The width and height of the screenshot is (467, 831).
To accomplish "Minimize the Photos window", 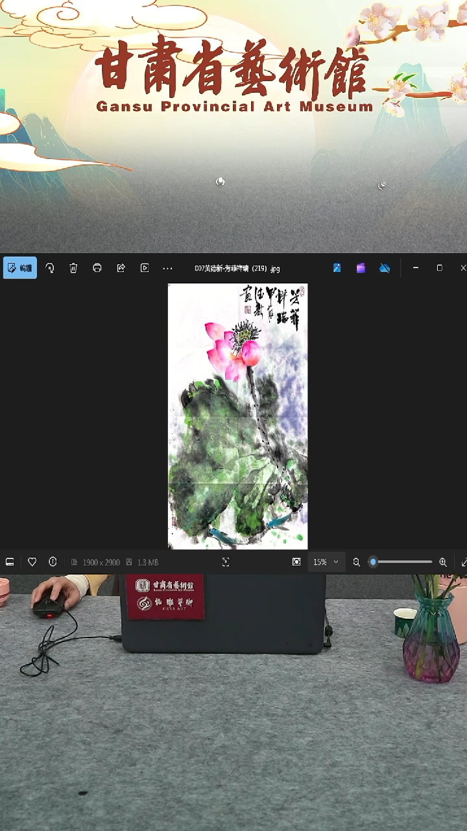I will pyautogui.click(x=416, y=268).
